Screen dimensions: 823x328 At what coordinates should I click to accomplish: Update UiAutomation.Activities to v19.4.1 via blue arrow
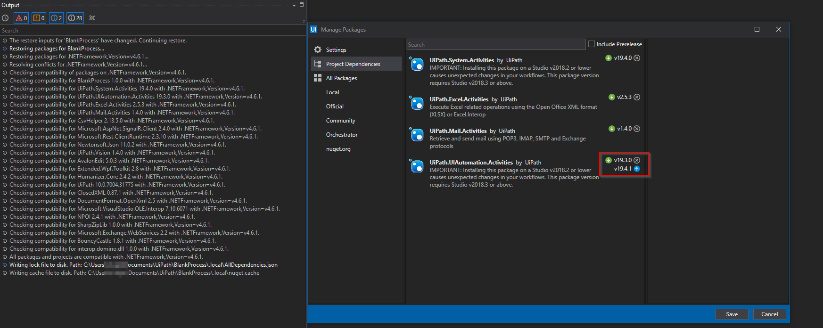coord(637,169)
